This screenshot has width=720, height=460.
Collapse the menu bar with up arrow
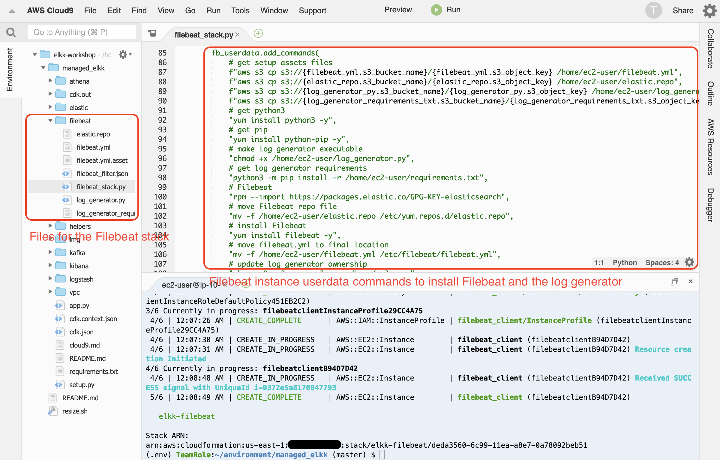pos(12,11)
